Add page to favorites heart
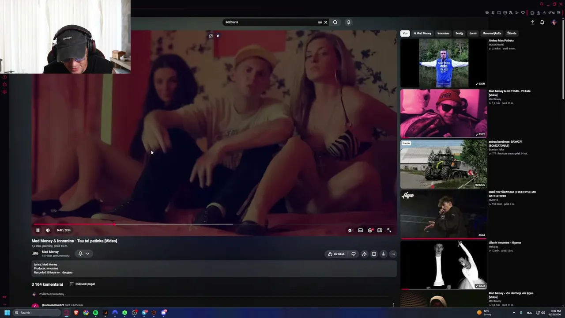Viewport: 565px width, 318px height. (523, 13)
